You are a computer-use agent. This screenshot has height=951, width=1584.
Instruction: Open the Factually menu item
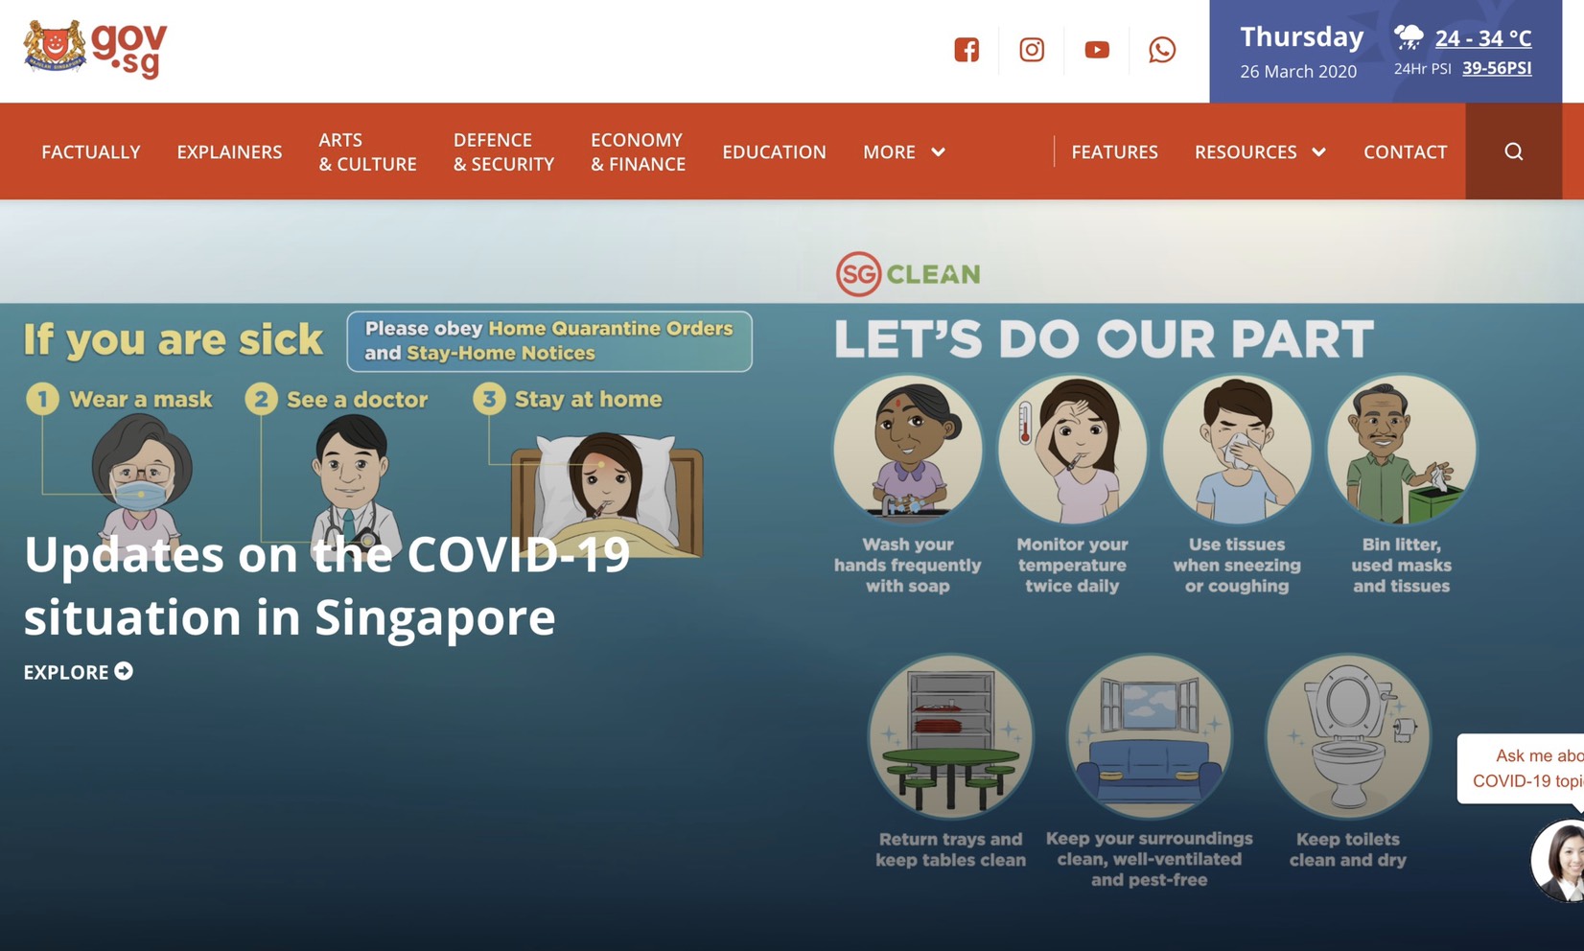tap(91, 151)
